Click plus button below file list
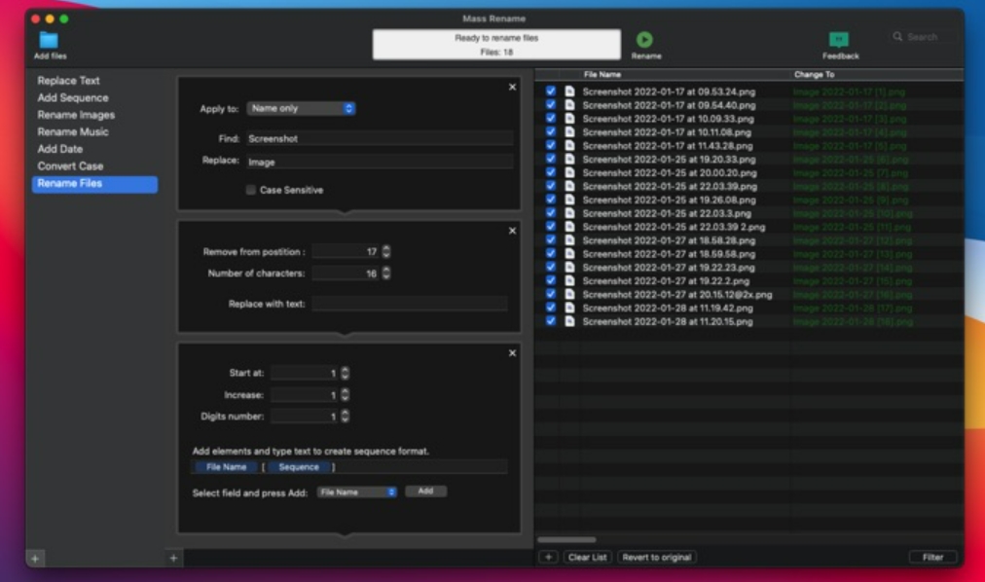985x582 pixels. click(x=548, y=557)
